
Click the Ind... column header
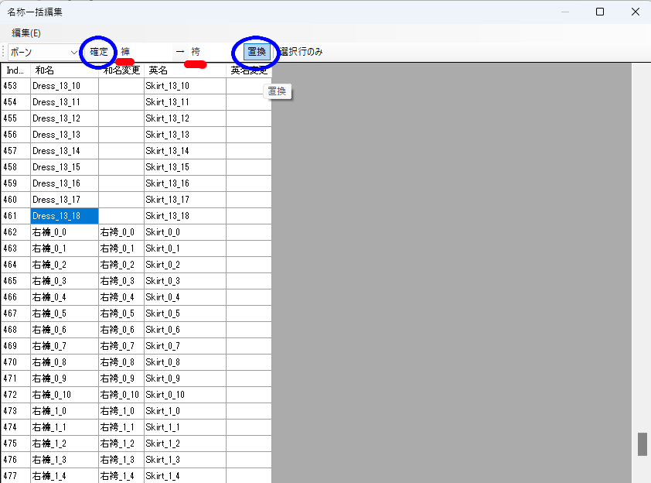coord(15,70)
